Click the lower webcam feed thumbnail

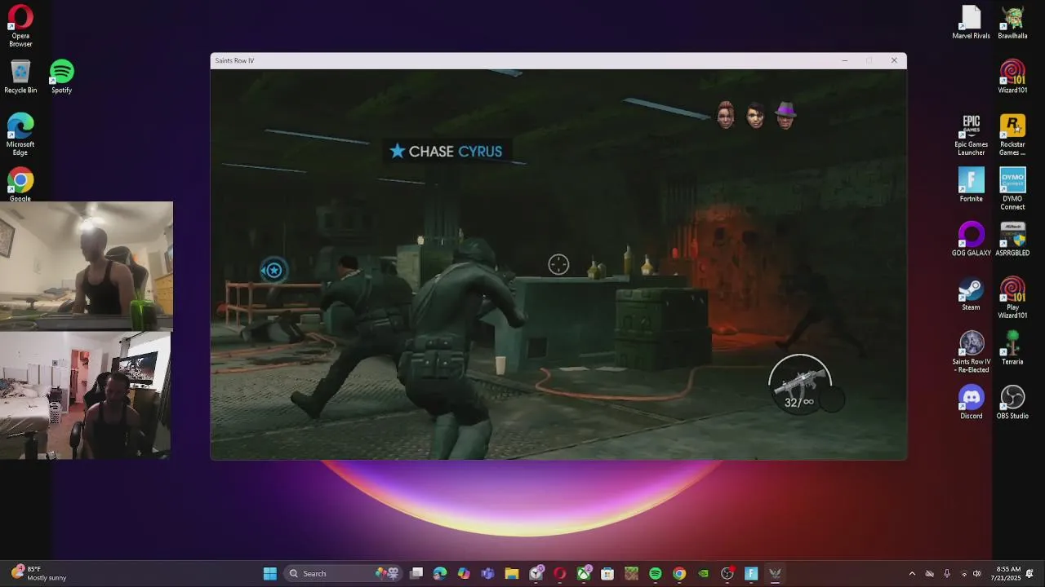(x=85, y=395)
